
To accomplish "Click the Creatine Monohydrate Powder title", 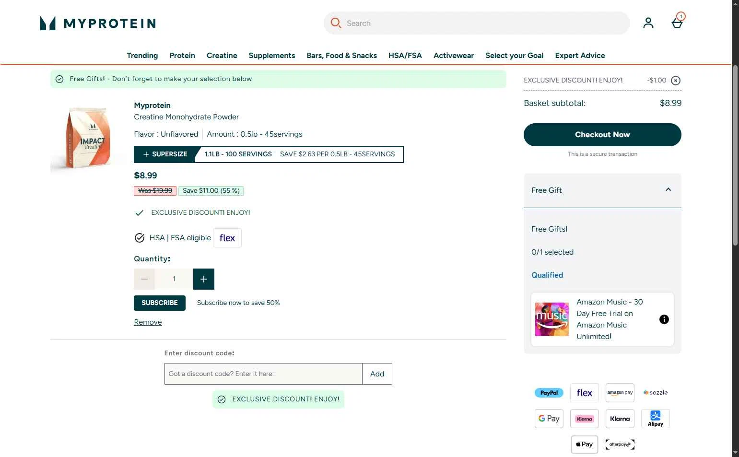I will coord(187,117).
